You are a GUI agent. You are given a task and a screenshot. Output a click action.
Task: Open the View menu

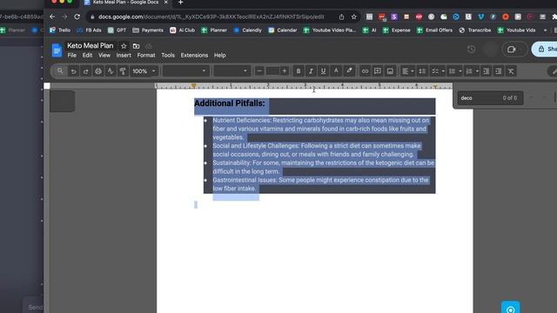pos(104,56)
